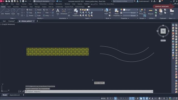Expand the Annotation panel
The image size is (178, 100).
[x=63, y=18]
